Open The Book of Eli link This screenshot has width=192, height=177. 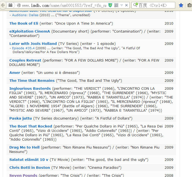click(24, 23)
